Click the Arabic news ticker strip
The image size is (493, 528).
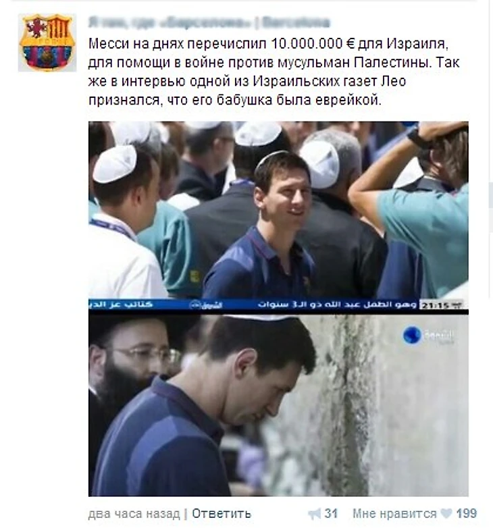pyautogui.click(x=278, y=305)
